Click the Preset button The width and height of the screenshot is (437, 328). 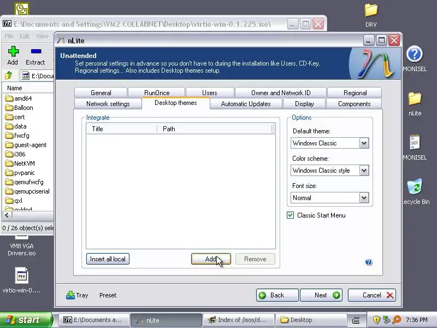[x=108, y=295]
